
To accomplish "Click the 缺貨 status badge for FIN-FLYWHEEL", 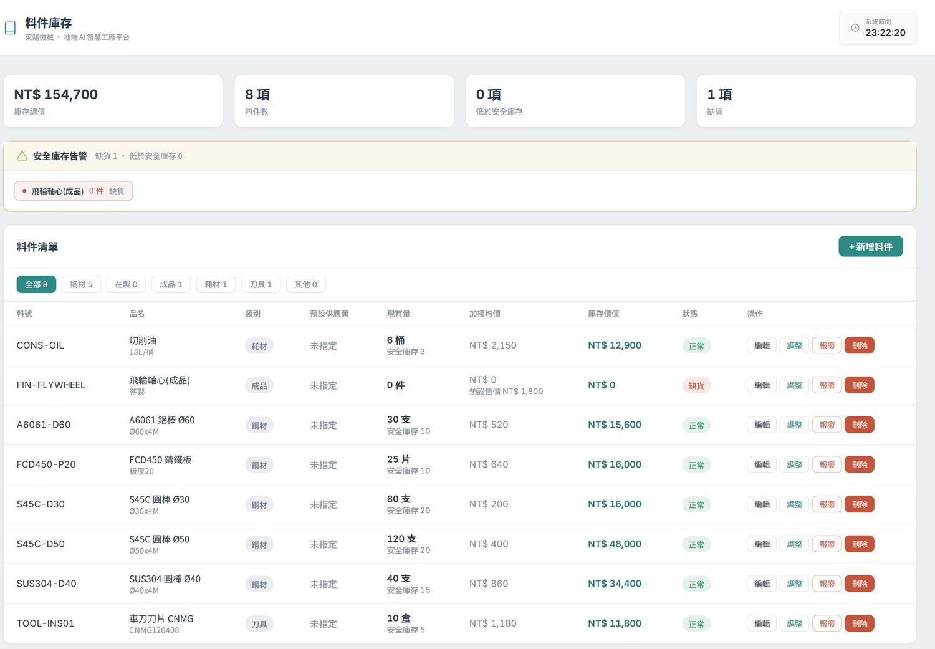I will coord(696,386).
